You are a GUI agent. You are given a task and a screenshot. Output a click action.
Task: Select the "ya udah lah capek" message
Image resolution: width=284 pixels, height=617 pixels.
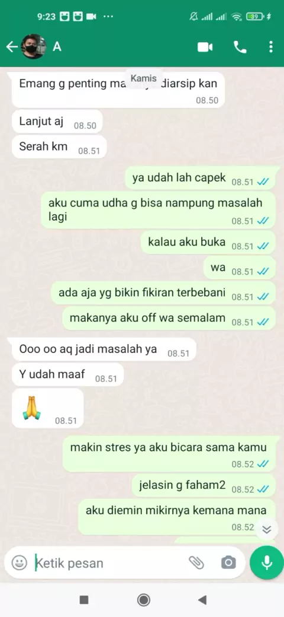click(x=200, y=178)
